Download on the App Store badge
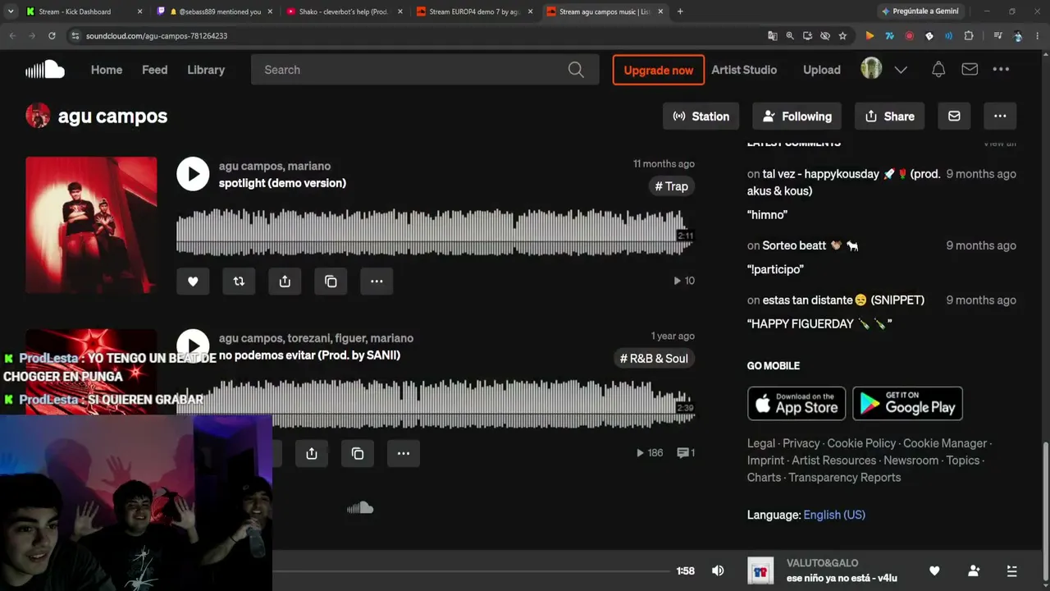Screen dimensions: 1050x591 point(797,403)
